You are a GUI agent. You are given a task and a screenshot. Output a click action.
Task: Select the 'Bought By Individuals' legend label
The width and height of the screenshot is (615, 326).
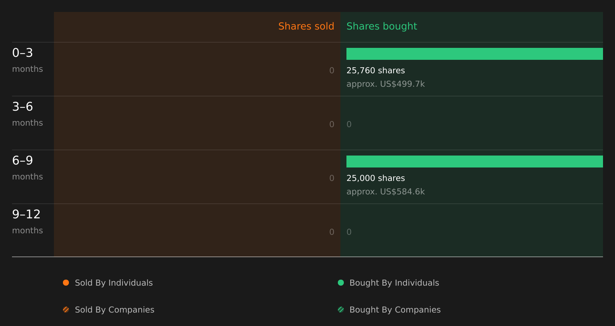point(394,283)
